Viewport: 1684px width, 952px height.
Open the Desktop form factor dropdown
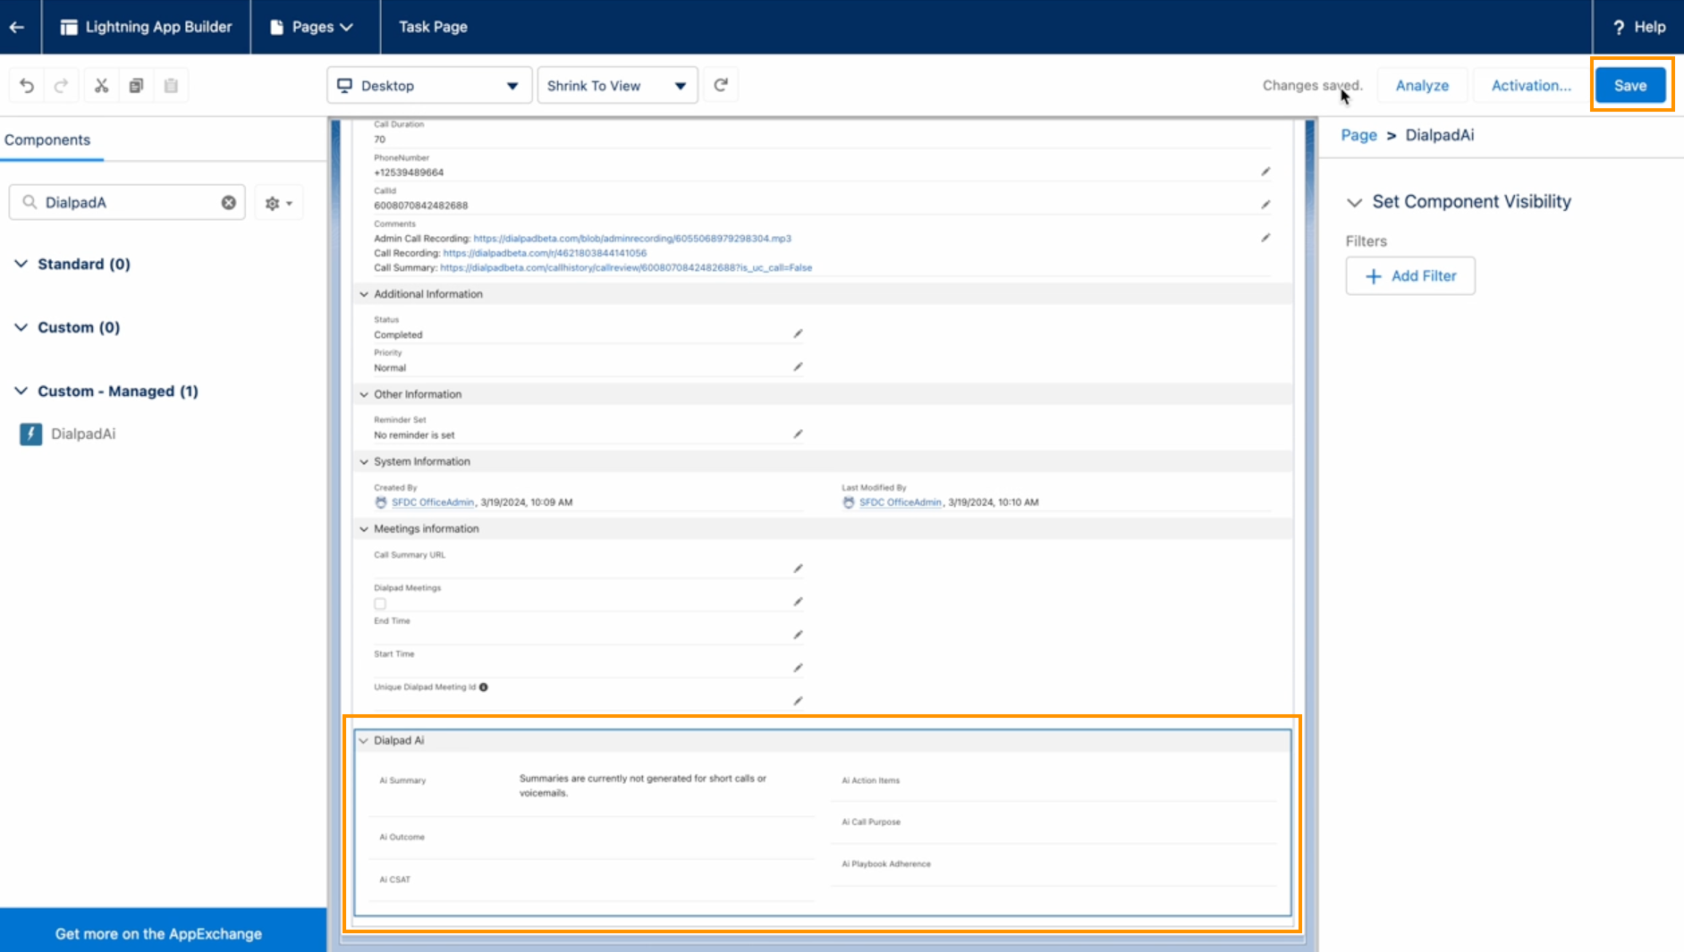coord(429,86)
